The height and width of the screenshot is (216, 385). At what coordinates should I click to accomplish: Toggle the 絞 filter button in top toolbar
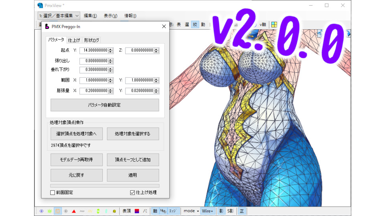[x=195, y=24]
